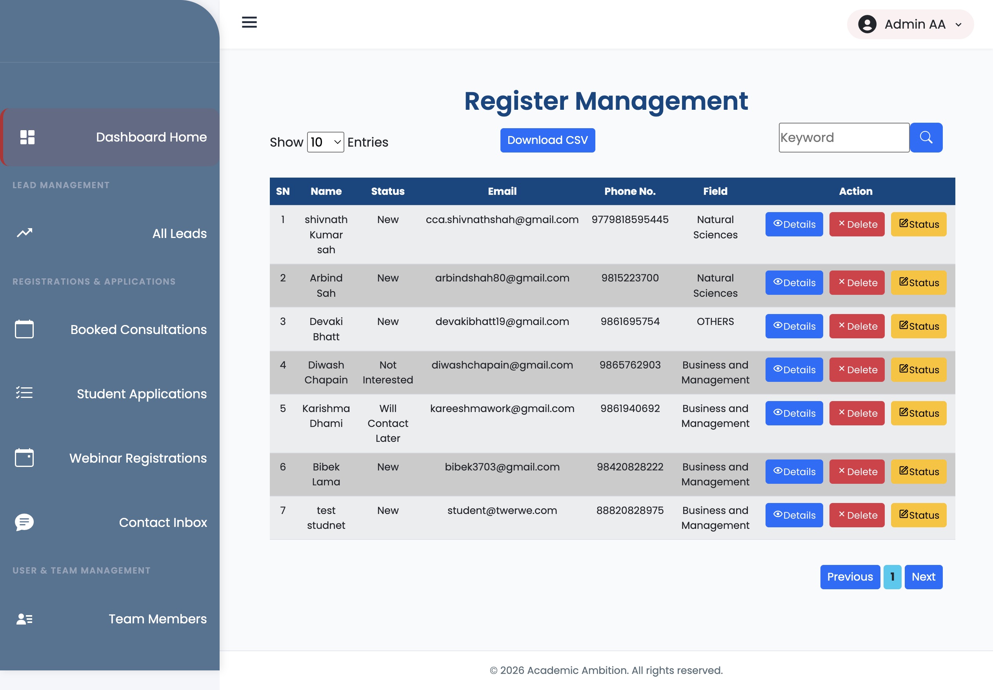
Task: Click the magnifier search button
Action: [926, 138]
